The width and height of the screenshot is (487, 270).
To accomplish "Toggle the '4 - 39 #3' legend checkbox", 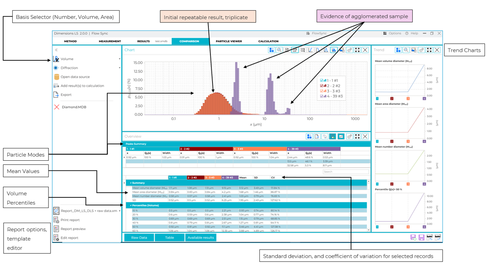I will click(322, 97).
